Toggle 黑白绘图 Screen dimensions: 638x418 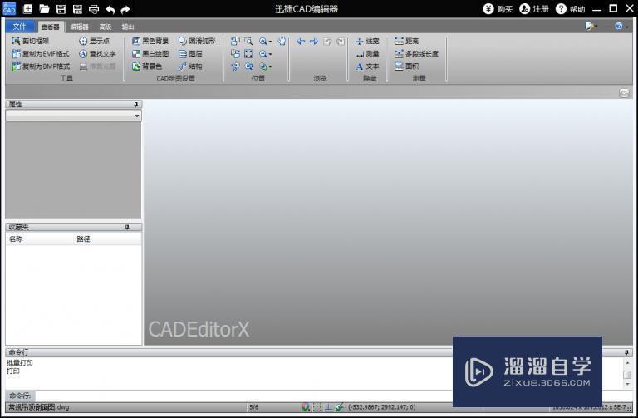150,53
